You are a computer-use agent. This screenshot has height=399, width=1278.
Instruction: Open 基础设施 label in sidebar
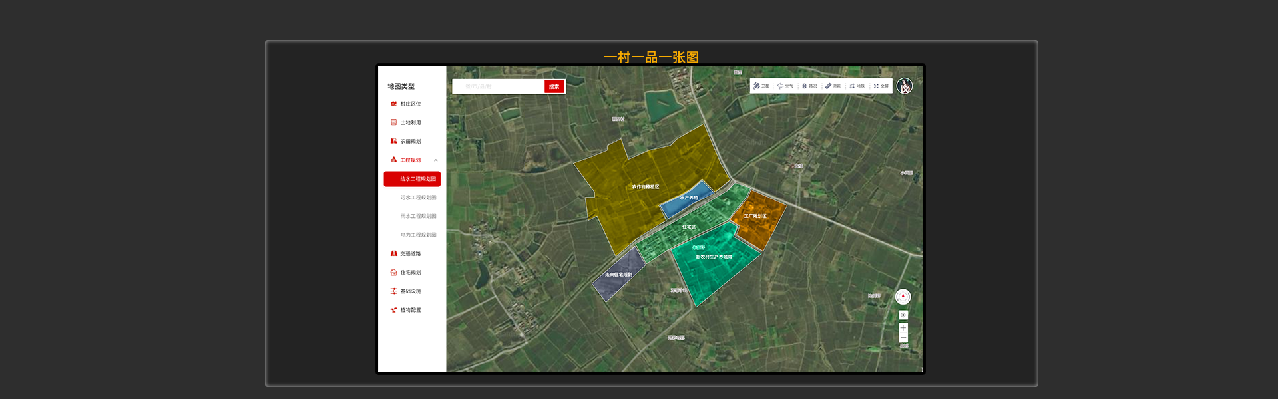[411, 291]
